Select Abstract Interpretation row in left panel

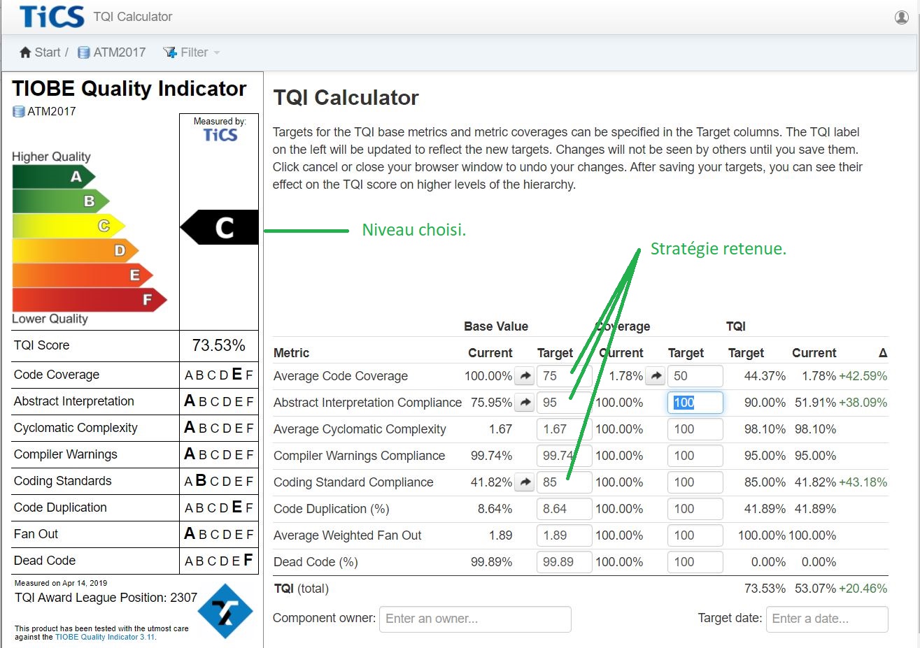click(134, 401)
